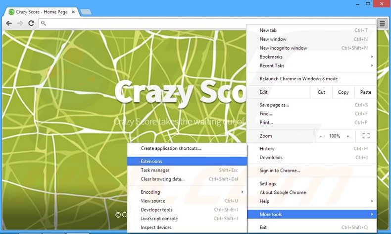Screen dimensions: 391x234
Task: Select Relaunch Chrome in Windows 8 mode
Action: click(311, 79)
